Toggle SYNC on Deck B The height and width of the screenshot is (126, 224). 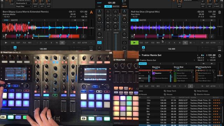(134, 20)
